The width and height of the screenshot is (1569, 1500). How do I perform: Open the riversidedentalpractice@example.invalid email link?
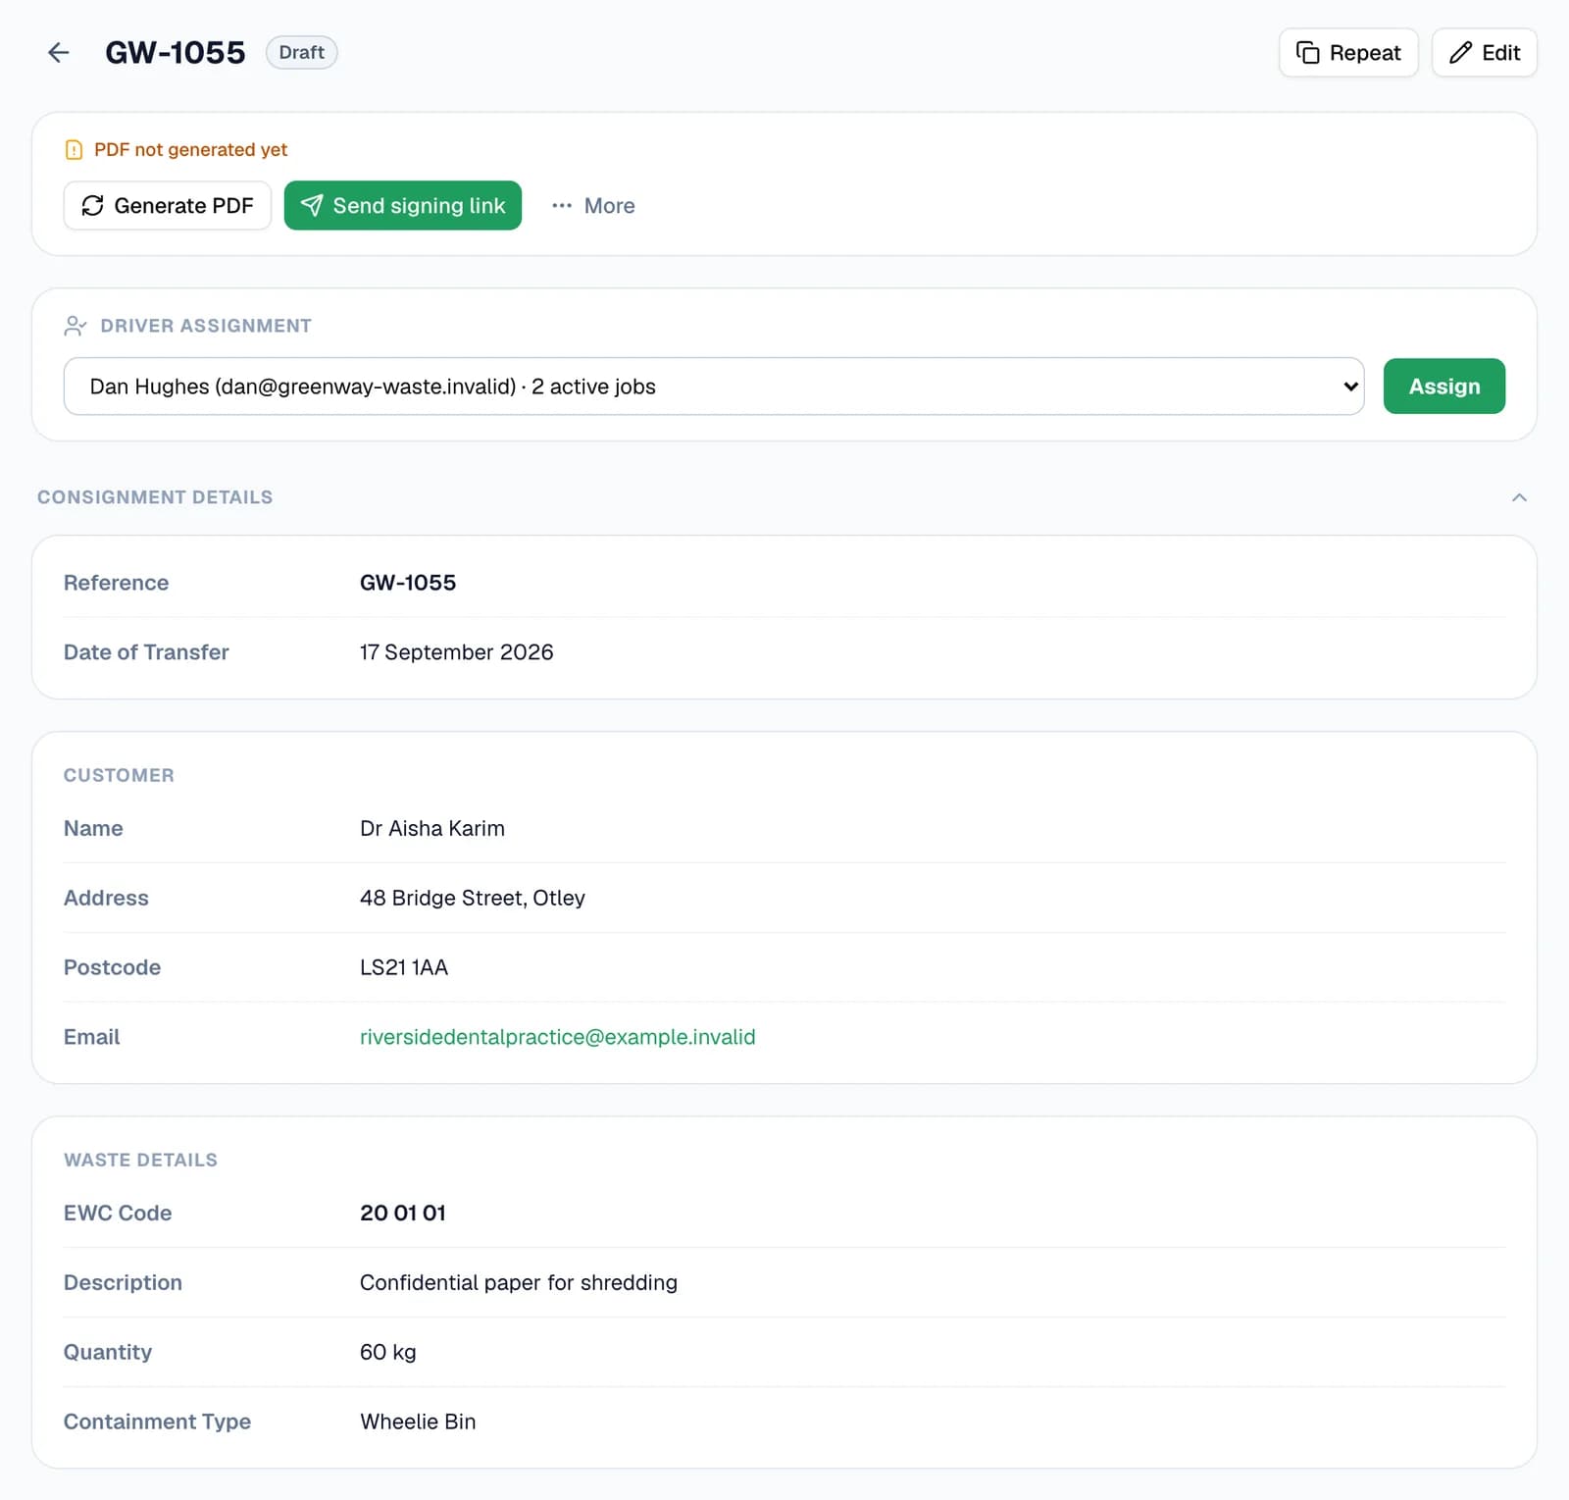(x=558, y=1037)
